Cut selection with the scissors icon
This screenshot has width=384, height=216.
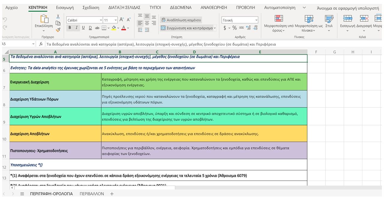tap(58, 17)
